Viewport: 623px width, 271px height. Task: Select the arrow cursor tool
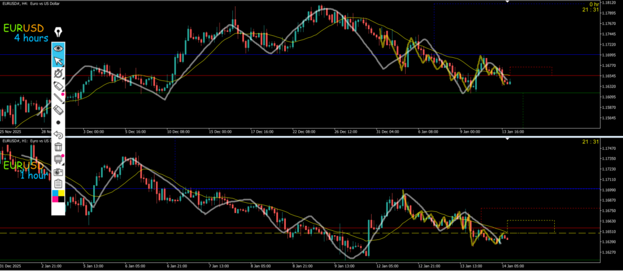(58, 60)
